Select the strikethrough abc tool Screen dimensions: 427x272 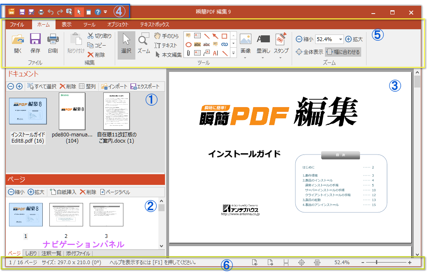tap(207, 45)
